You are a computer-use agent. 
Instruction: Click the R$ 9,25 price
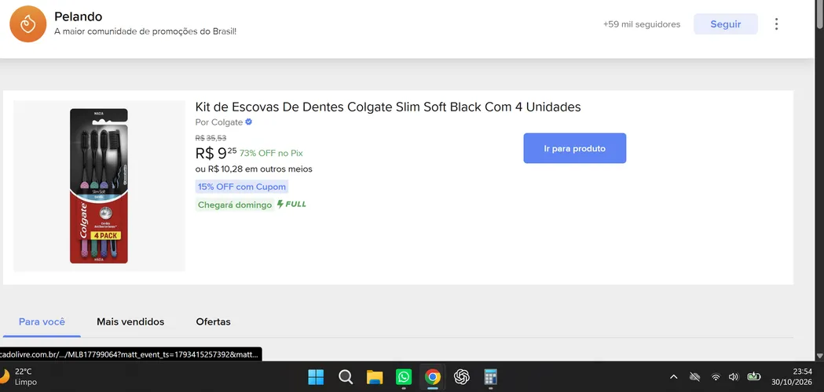pyautogui.click(x=216, y=153)
